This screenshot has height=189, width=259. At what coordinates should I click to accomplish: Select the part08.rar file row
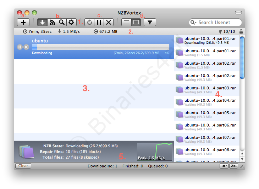(207, 152)
